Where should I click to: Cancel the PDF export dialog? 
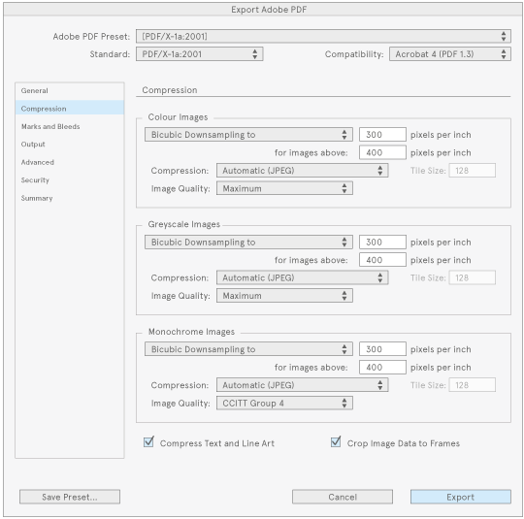pos(343,497)
